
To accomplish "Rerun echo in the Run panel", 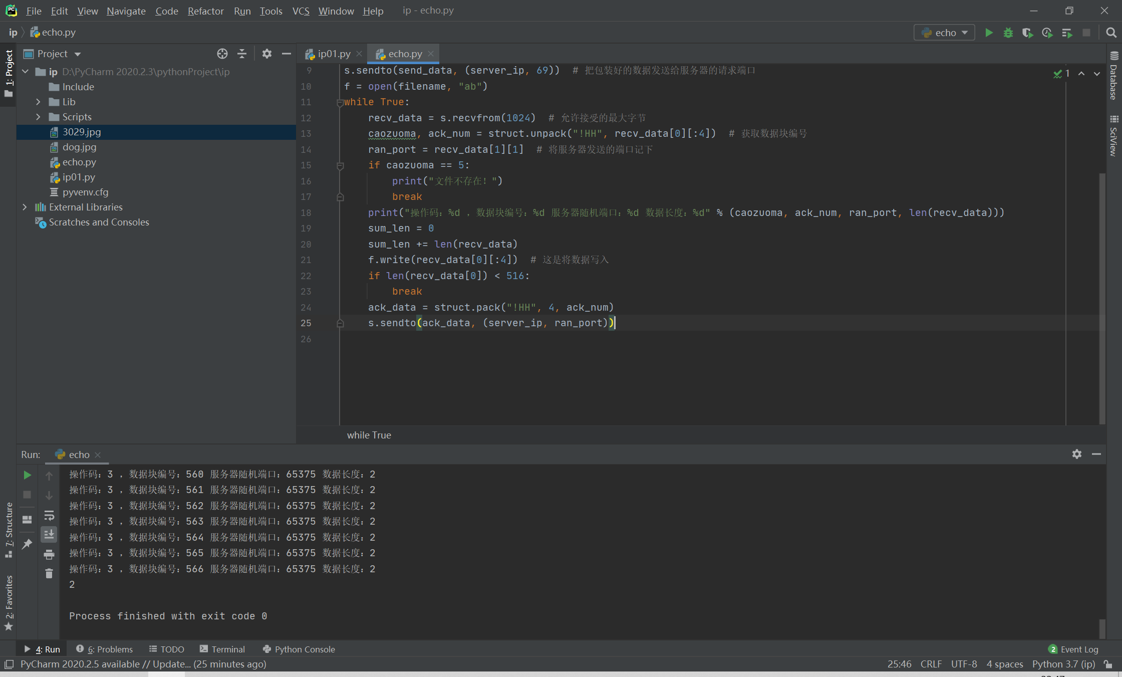I will 27,475.
